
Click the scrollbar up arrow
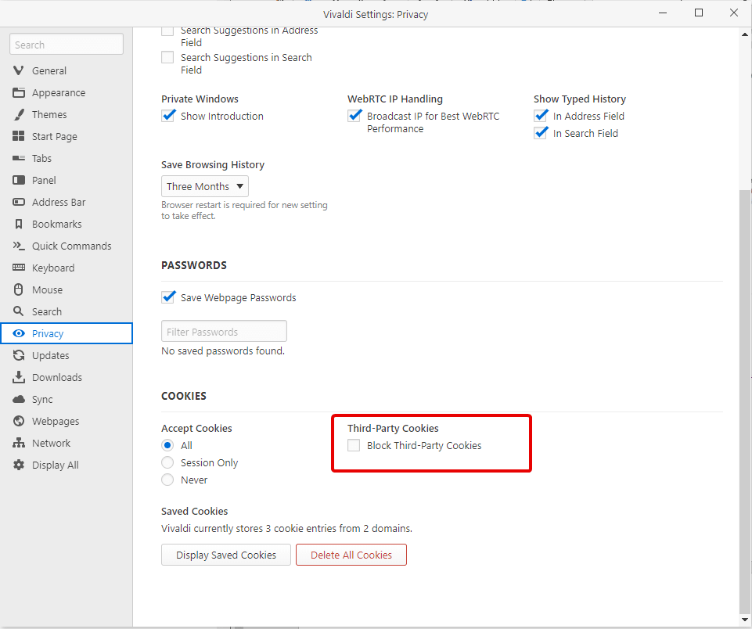[x=745, y=34]
